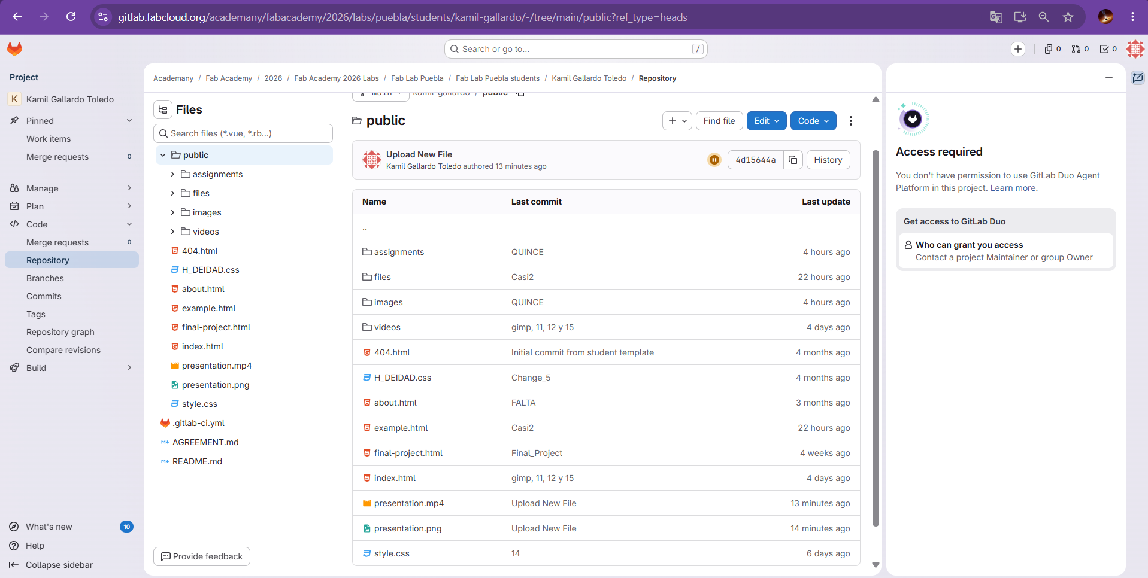Open assigned issues counter icon
This screenshot has width=1148, height=578.
1053,49
